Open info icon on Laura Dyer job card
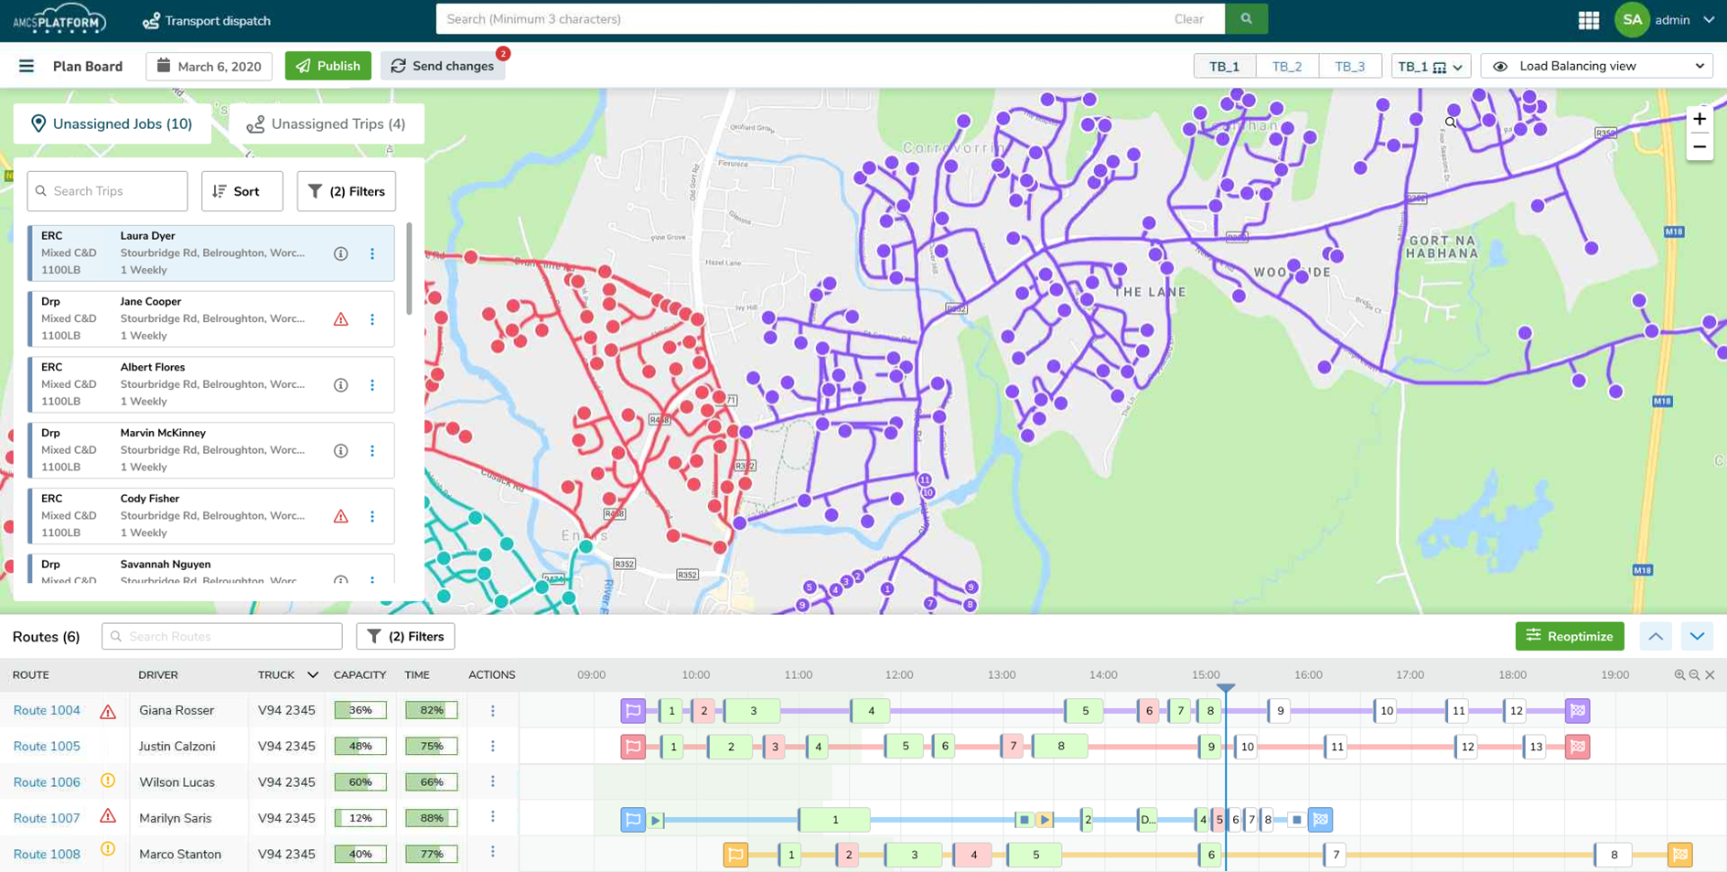This screenshot has height=872, width=1727. coord(340,253)
